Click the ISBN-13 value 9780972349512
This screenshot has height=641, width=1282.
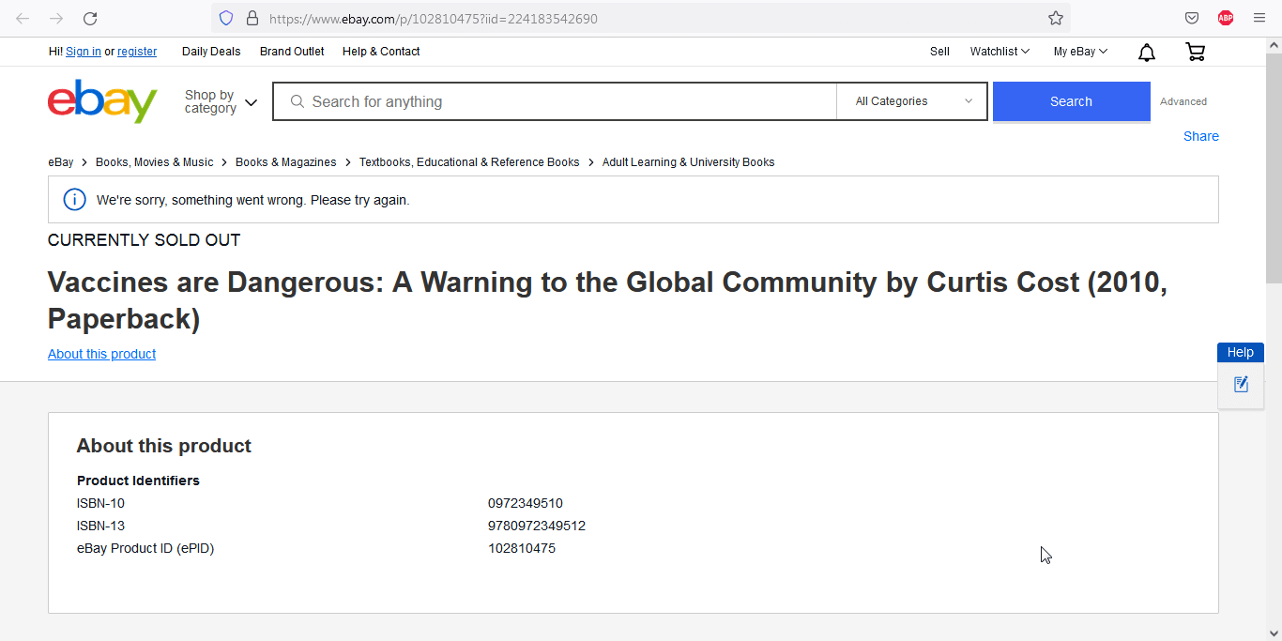point(537,526)
